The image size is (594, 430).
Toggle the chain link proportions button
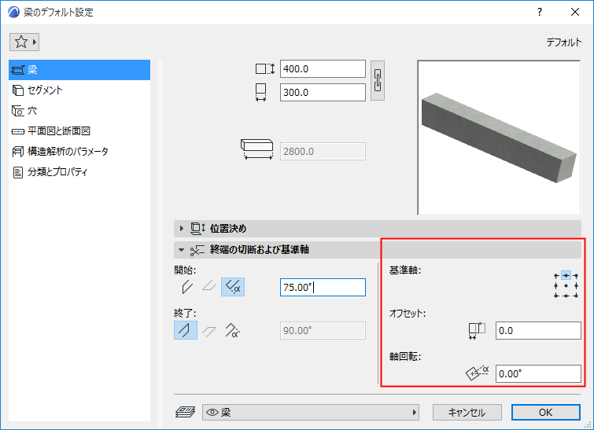(x=378, y=80)
